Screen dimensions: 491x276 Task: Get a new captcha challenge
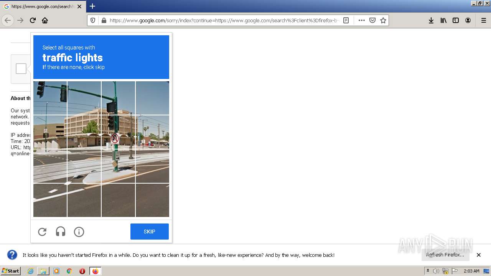tap(42, 232)
